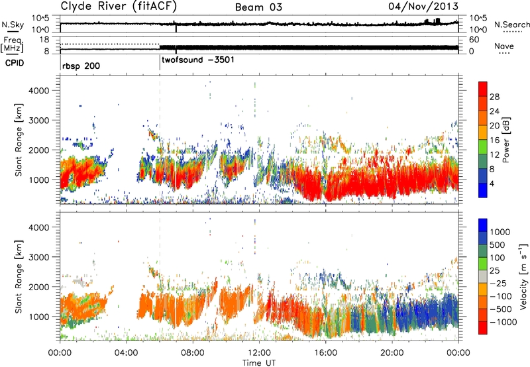
Task: Click the gray band of velocity colorbar
Action: point(483,276)
